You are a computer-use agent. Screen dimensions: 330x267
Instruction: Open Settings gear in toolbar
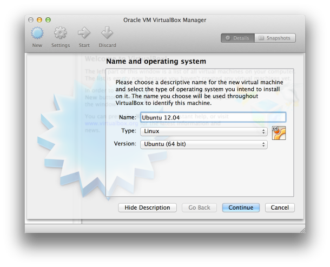tap(61, 33)
